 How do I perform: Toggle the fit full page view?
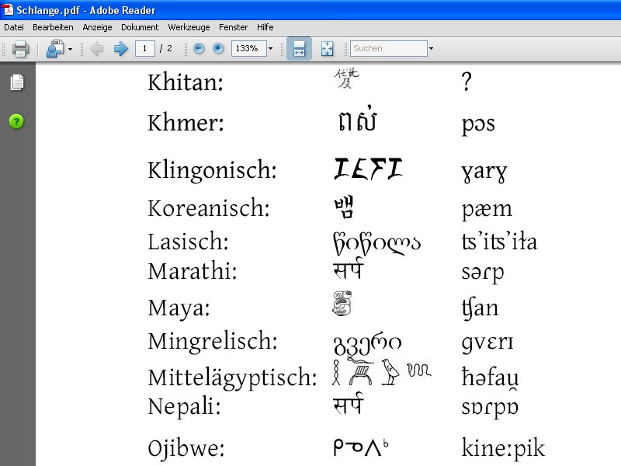coord(327,48)
